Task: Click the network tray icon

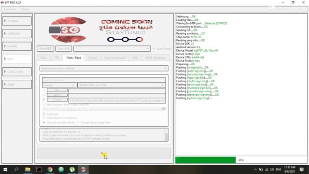Action: coord(267,170)
